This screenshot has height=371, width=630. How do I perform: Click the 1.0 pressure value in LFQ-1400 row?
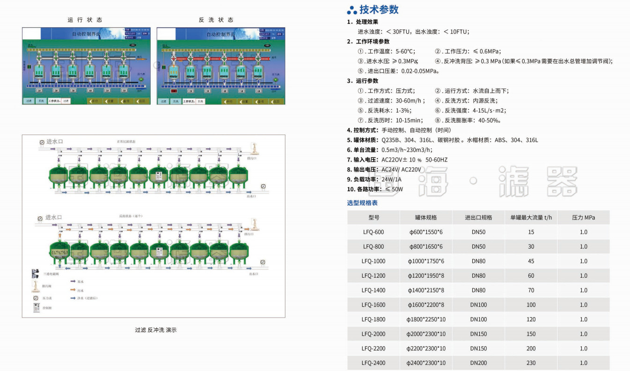[583, 290]
